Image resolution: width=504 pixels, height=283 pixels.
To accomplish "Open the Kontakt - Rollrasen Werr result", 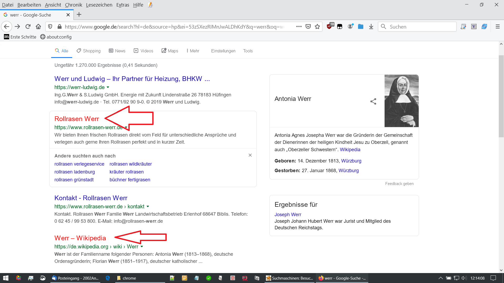I will pyautogui.click(x=91, y=198).
